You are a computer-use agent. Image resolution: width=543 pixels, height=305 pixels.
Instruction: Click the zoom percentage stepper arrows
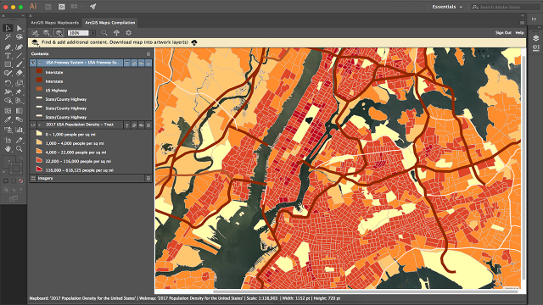tap(92, 33)
